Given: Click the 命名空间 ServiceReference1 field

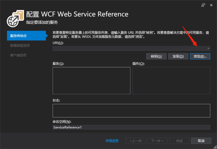Looking at the screenshot, I should 131,127.
